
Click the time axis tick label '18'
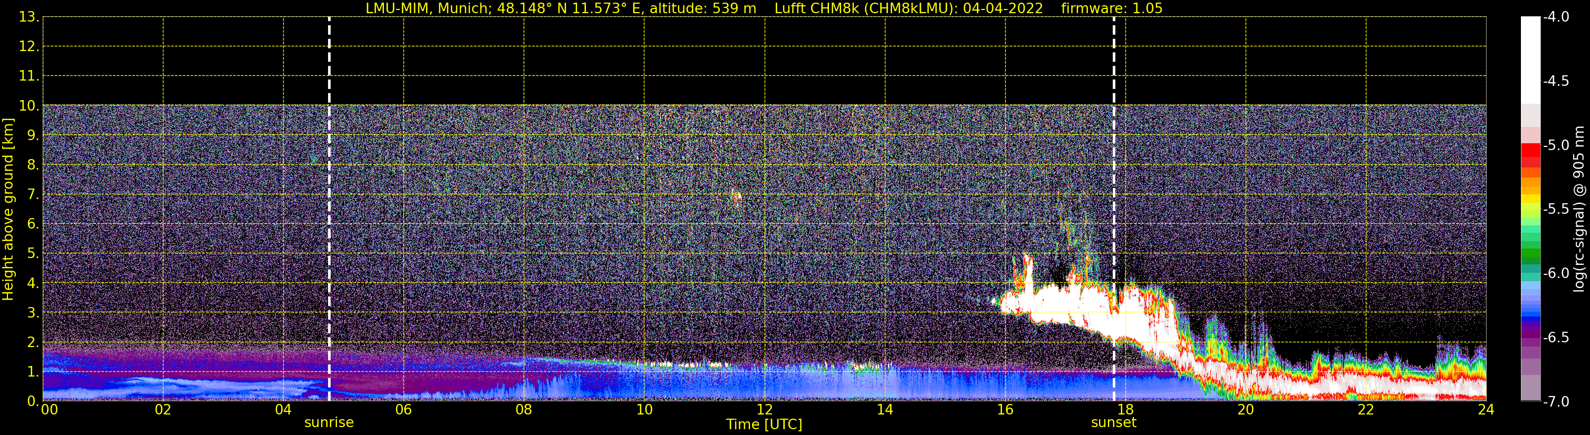1126,410
